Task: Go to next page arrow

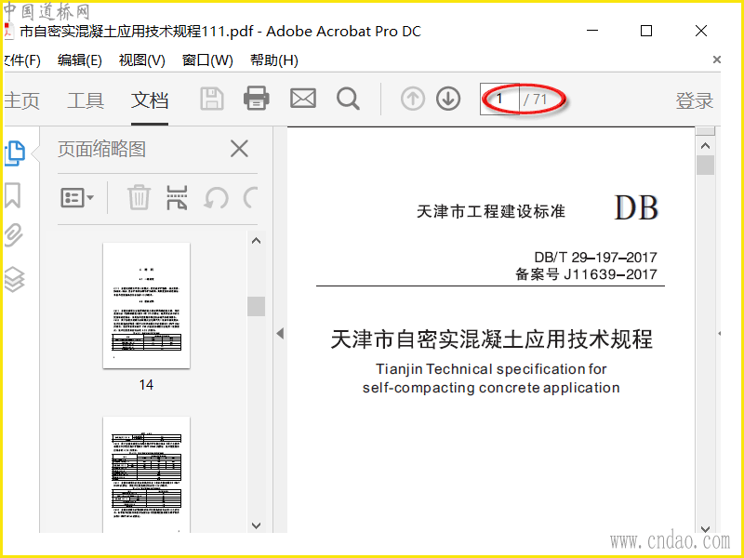Action: [x=448, y=100]
